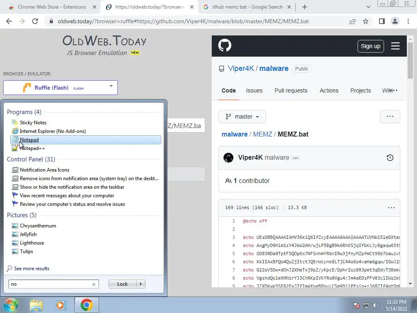Open Notepad from the Start menu results
This screenshot has width=417, height=313.
pyautogui.click(x=86, y=140)
